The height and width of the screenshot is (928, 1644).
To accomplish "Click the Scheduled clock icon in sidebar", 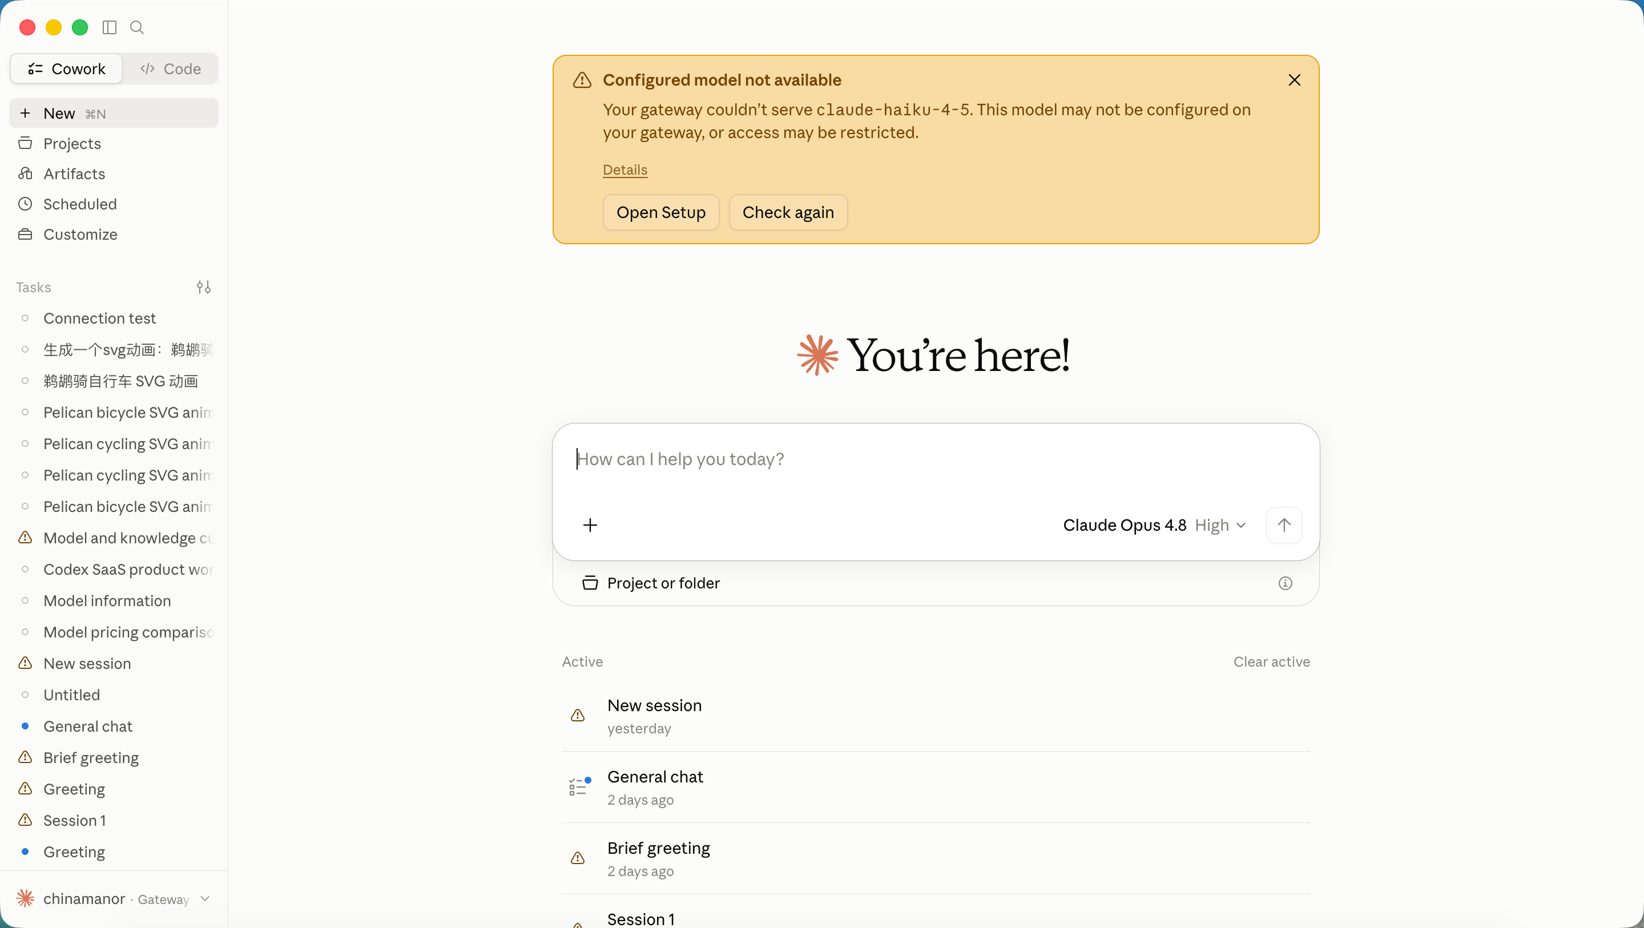I will pyautogui.click(x=25, y=204).
